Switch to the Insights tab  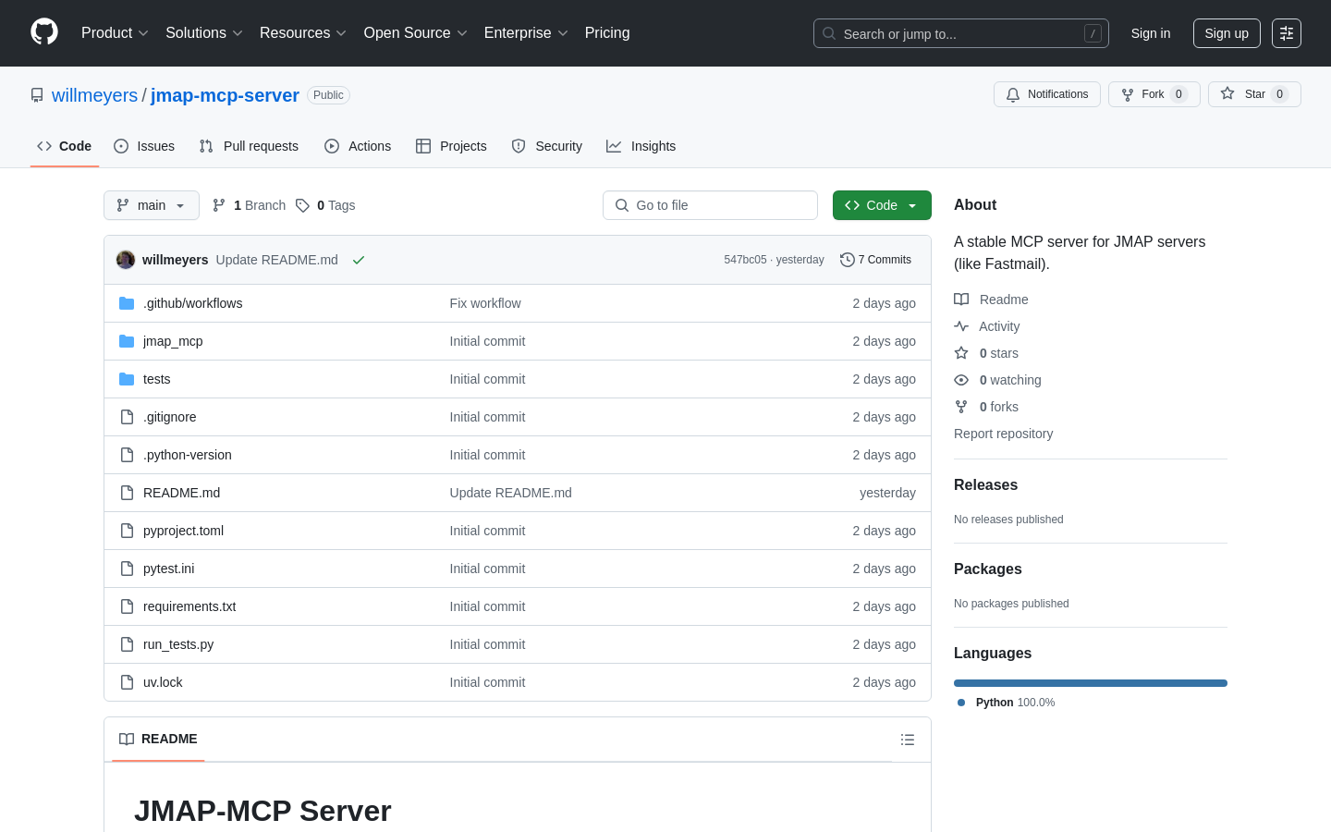[641, 146]
